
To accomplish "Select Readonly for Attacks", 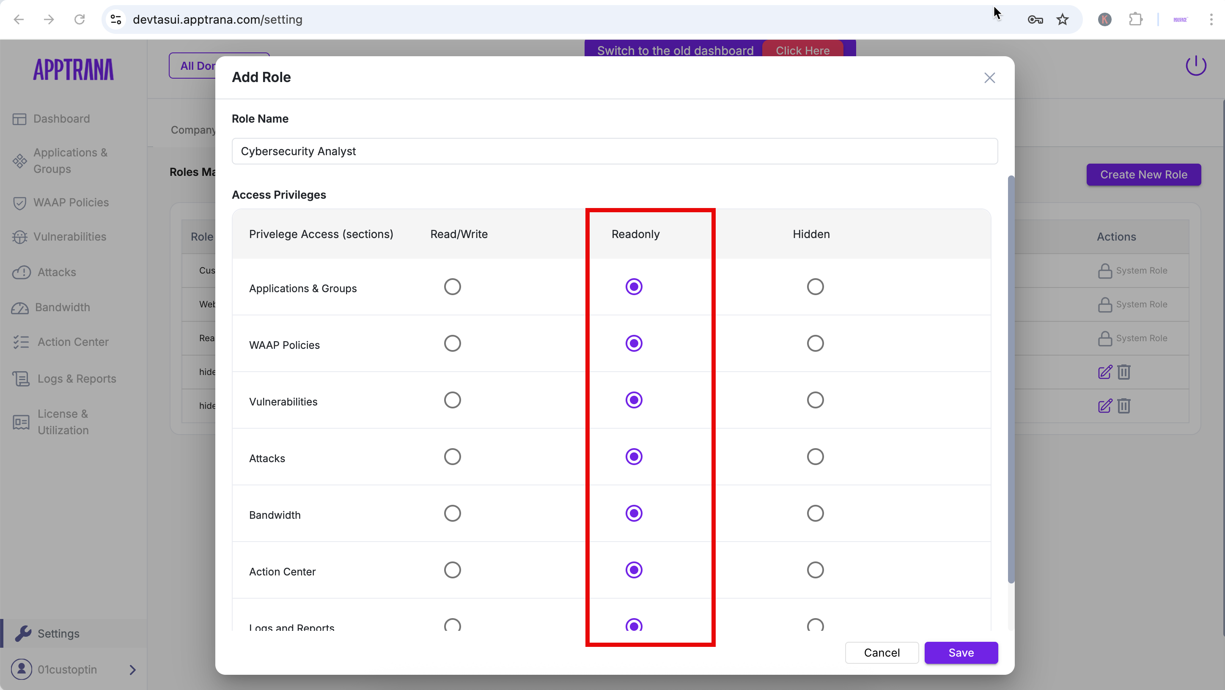I will (633, 457).
